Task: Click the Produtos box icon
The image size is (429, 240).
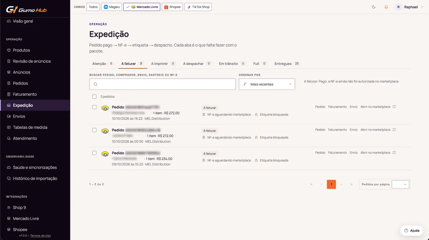Action: coord(9,50)
